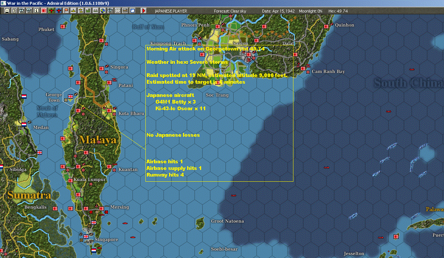Viewport: 444px width, 258px height.
Task: Click the 'Kuantan' map label
Action: pyautogui.click(x=128, y=170)
